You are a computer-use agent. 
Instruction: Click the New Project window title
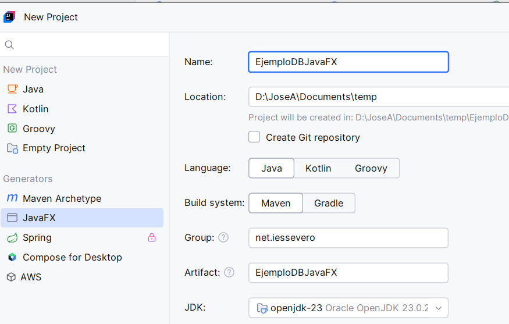coord(51,17)
